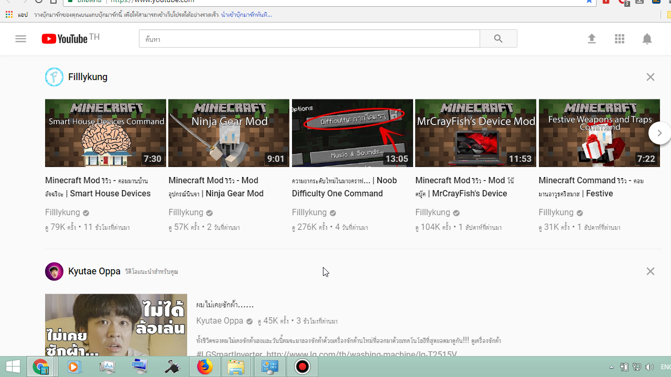Open the notifications bell
671x377 pixels.
click(x=647, y=39)
